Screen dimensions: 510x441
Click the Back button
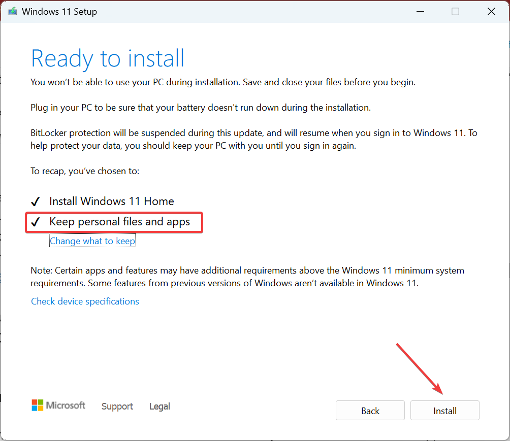click(370, 411)
